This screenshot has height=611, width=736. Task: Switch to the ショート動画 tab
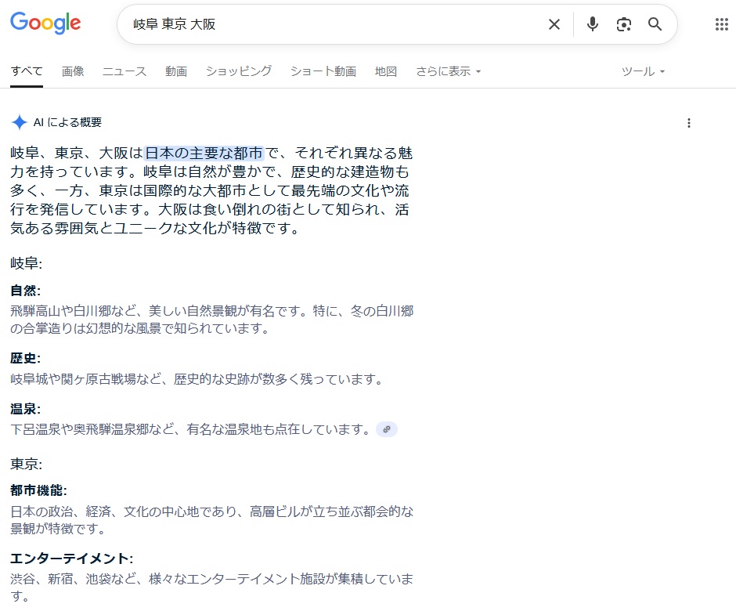point(323,71)
